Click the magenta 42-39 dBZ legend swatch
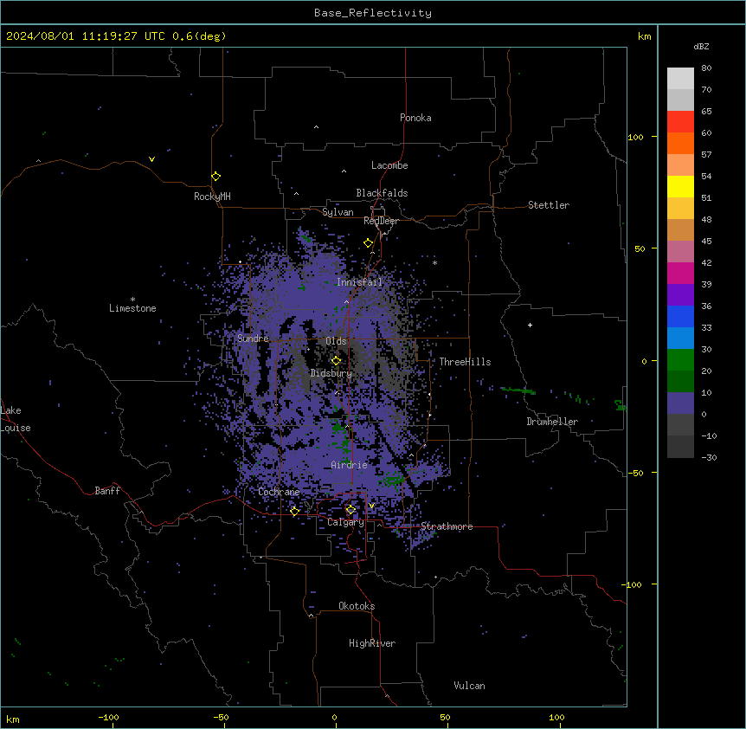746x729 pixels. click(x=680, y=273)
